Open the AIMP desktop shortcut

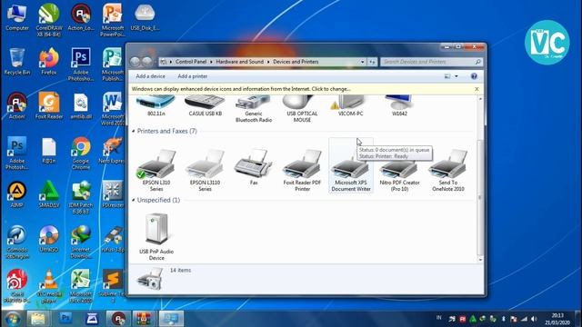[16, 194]
